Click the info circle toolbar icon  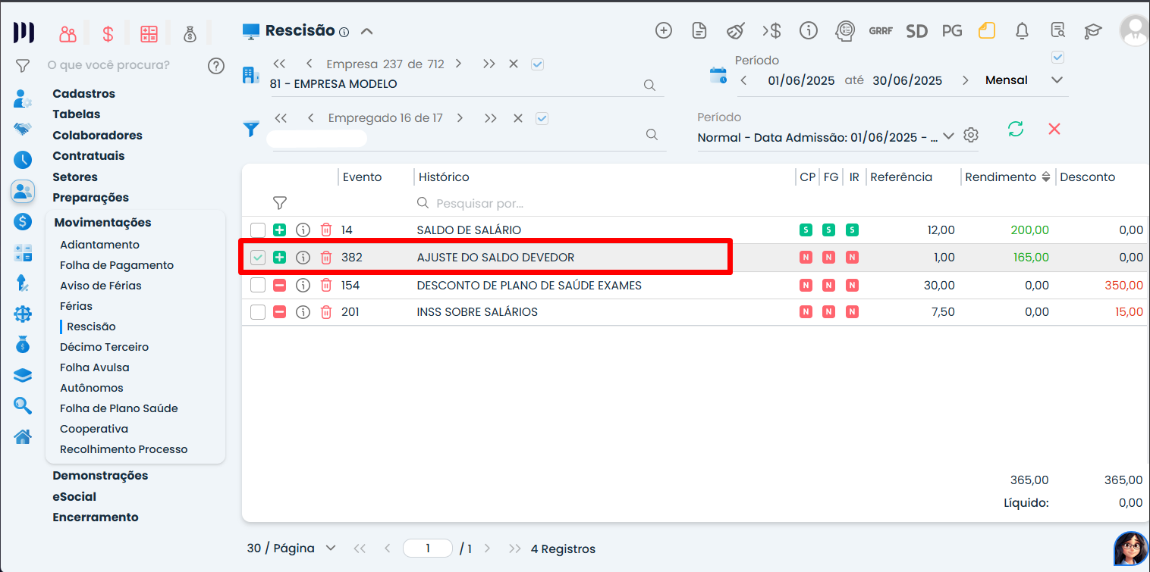[x=809, y=30]
